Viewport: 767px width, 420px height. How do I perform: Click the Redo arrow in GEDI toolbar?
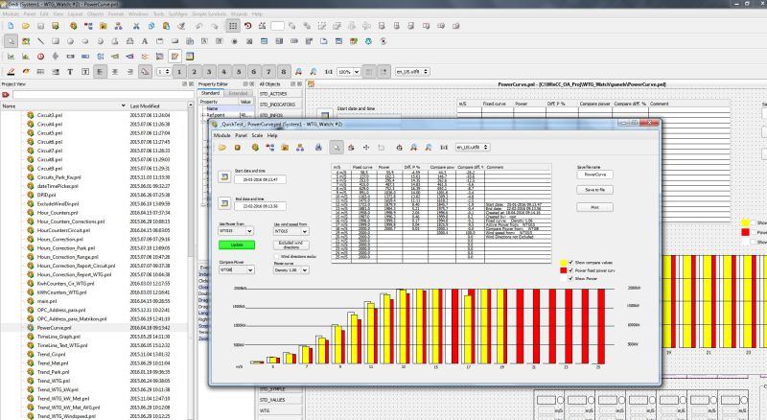pos(214,26)
